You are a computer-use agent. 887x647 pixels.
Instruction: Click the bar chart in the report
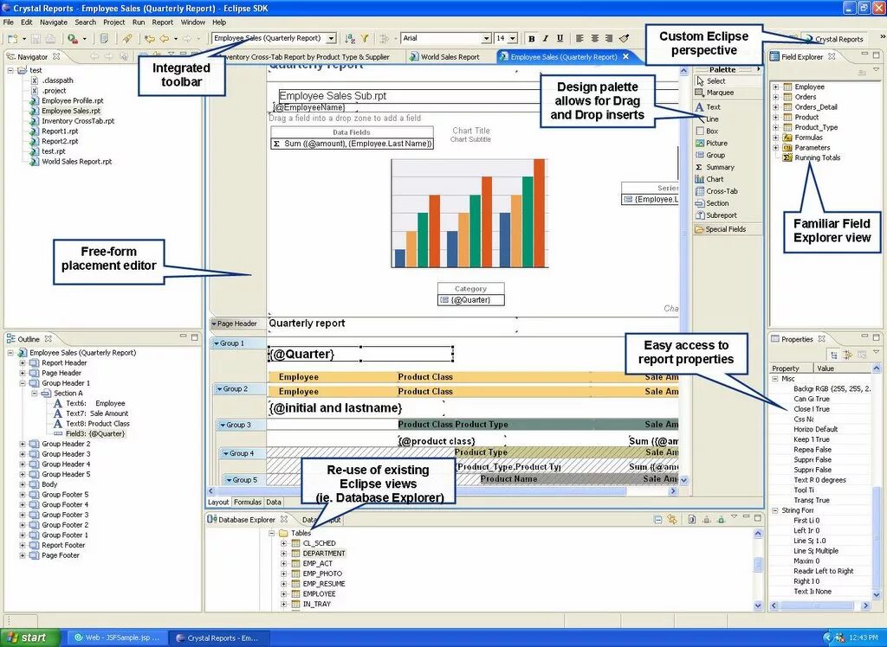click(x=469, y=214)
